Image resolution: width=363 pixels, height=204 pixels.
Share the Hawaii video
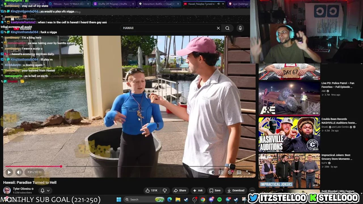coord(180,190)
